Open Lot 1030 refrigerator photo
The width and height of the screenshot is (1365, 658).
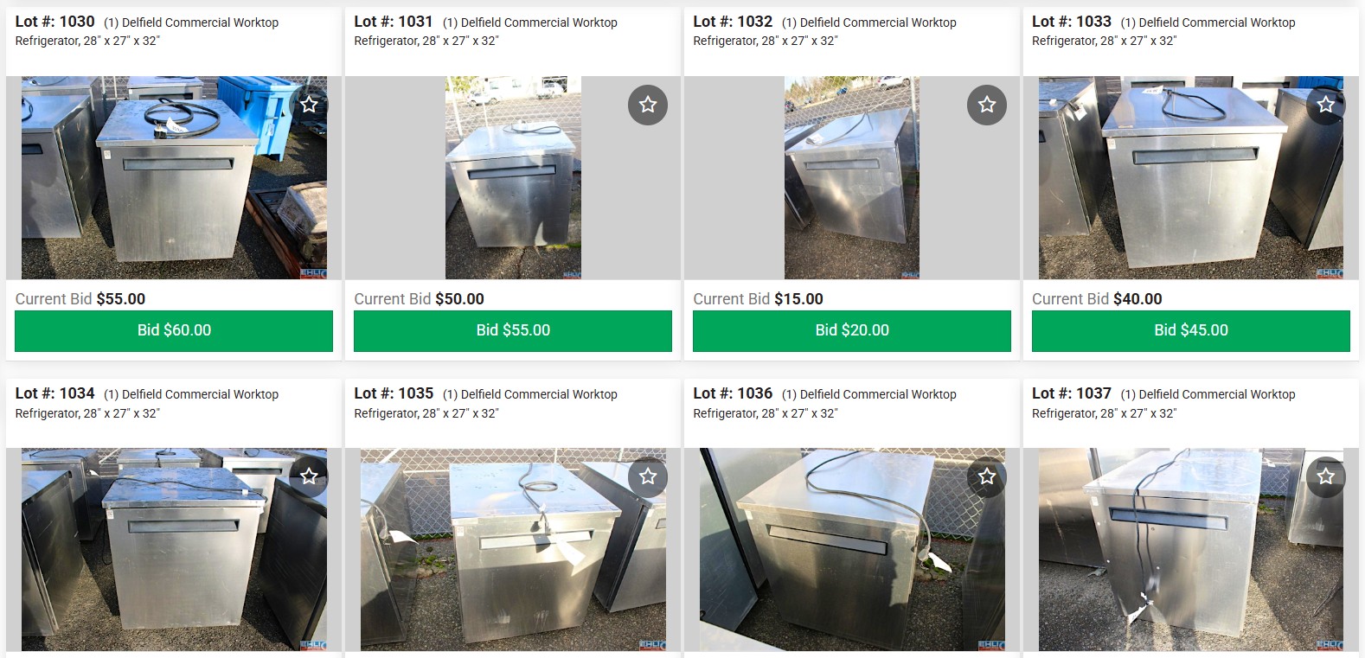174,177
